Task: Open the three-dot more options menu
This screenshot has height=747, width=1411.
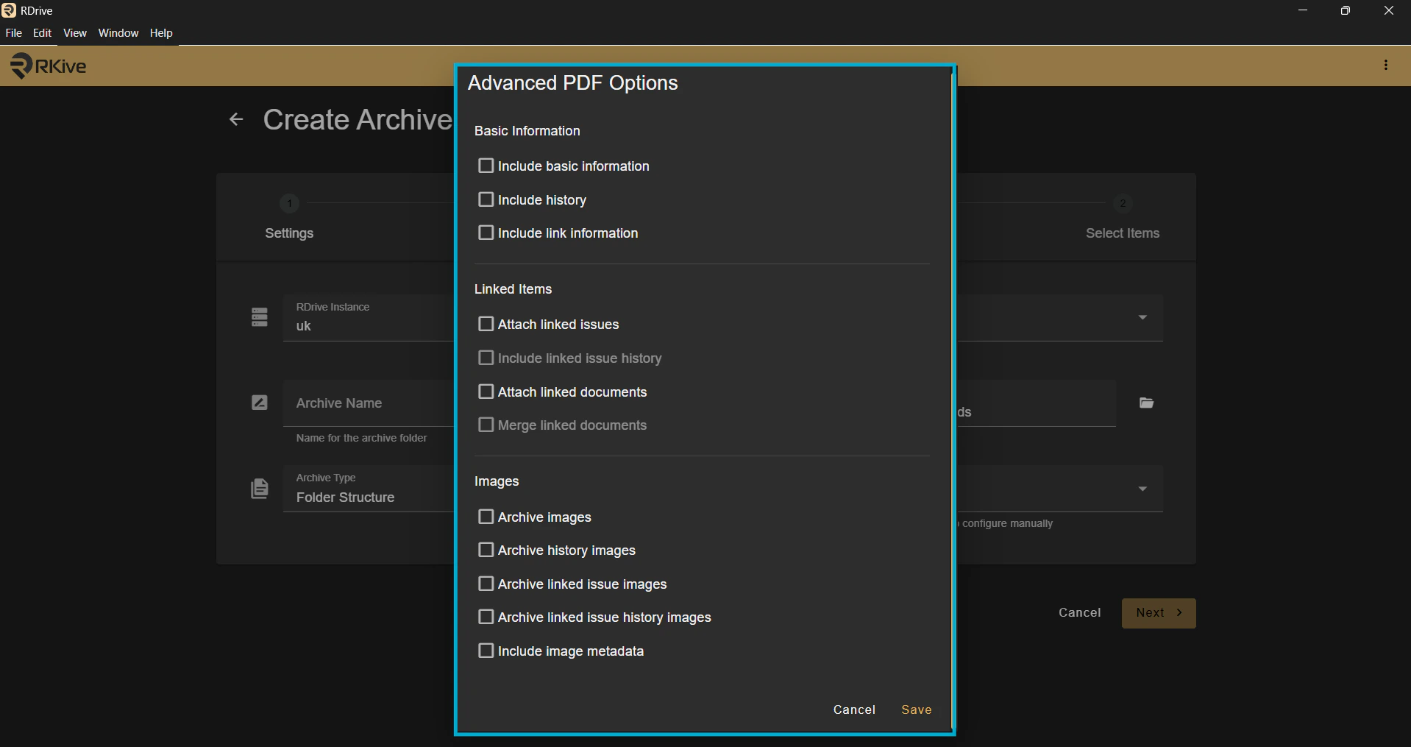Action: 1386,66
